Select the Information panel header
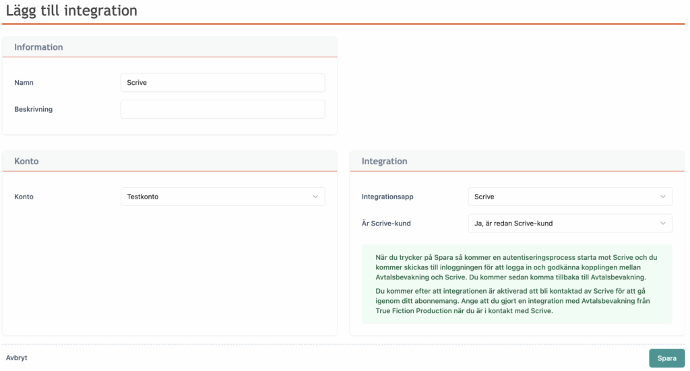Screen dimensions: 690x371 pos(38,47)
